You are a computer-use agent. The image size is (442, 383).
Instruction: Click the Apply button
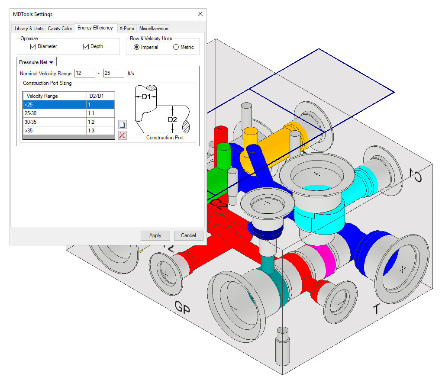point(155,235)
